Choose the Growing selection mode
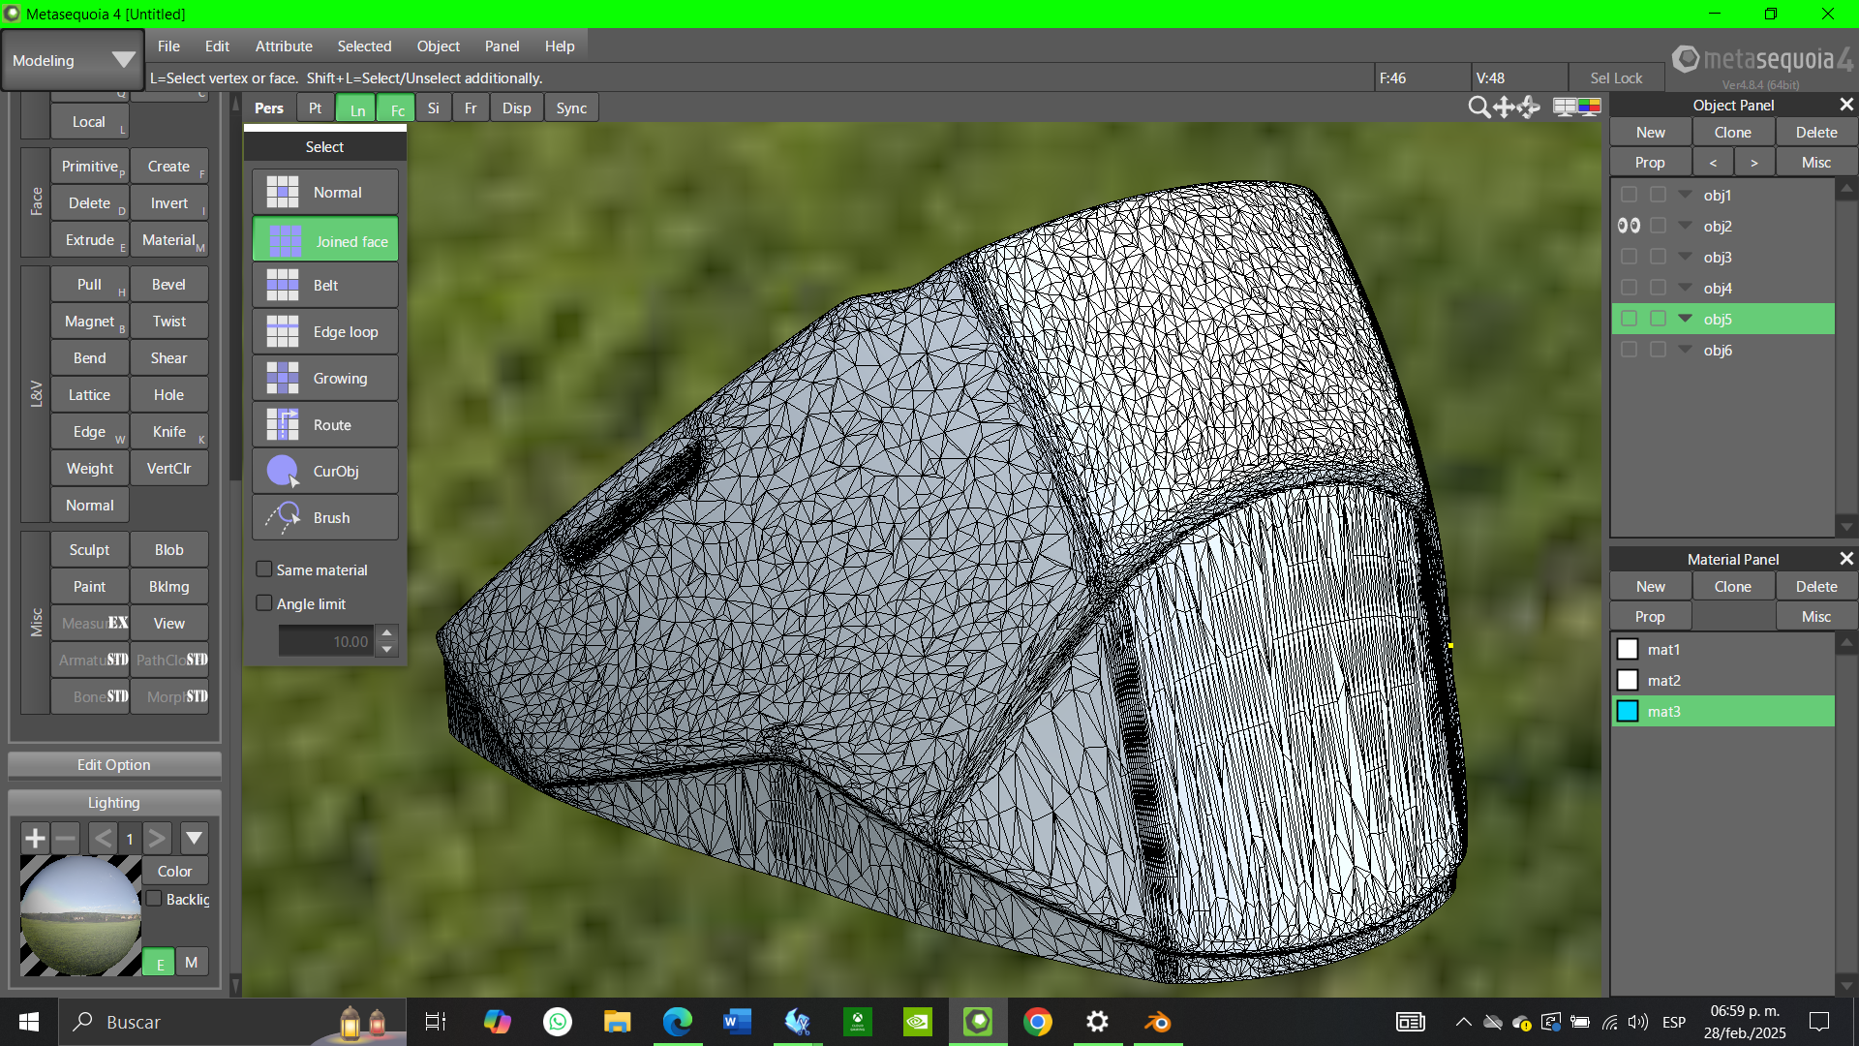Viewport: 1859px width, 1046px height. (324, 379)
